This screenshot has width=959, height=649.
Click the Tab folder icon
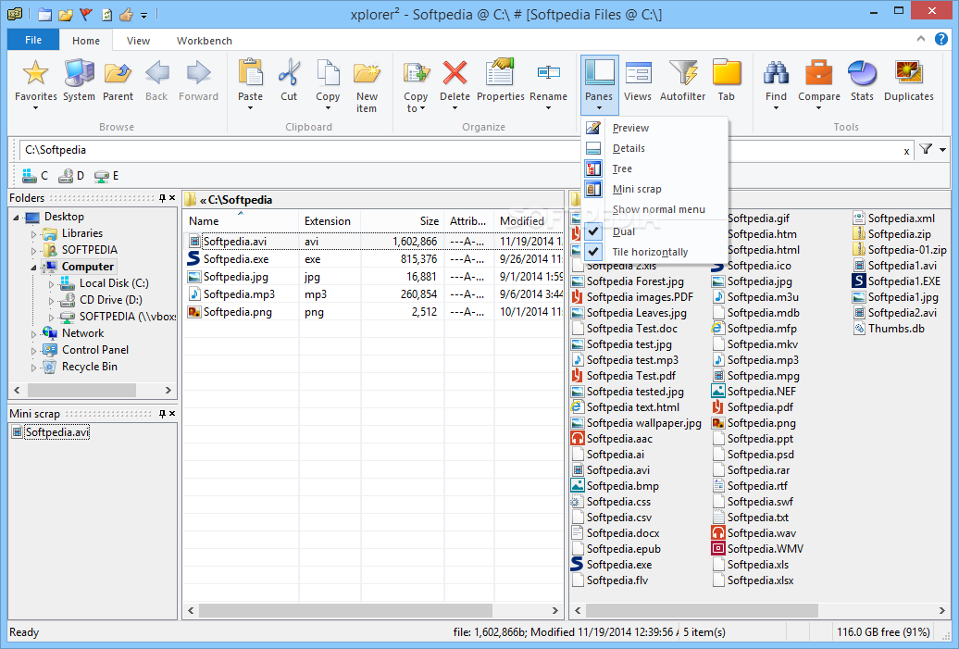(726, 73)
